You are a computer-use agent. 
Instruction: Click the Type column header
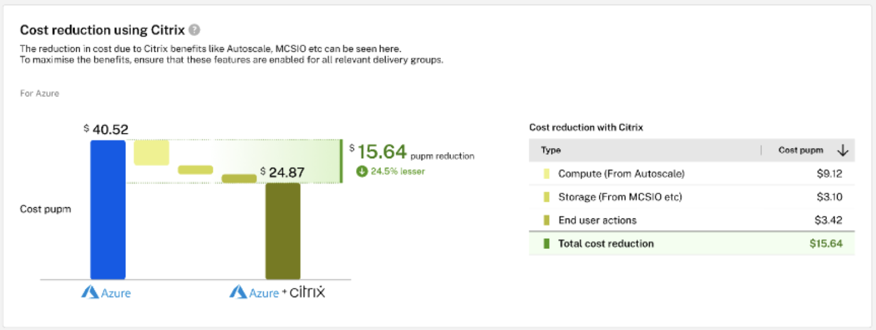[x=551, y=150]
